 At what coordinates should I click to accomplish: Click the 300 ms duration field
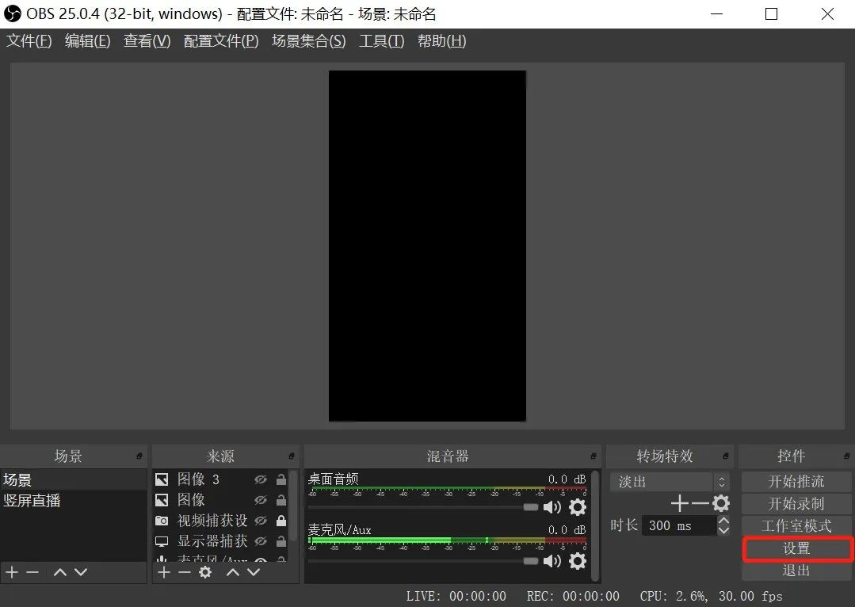click(679, 525)
